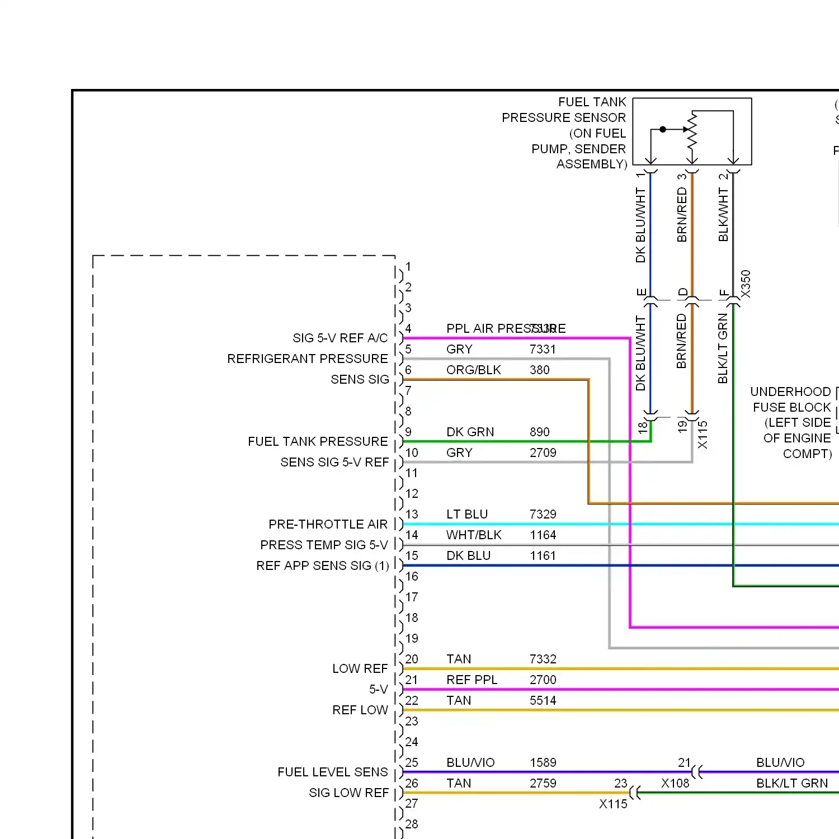Click module connector pin number "28"
Screen dimensions: 839x839
(x=412, y=824)
